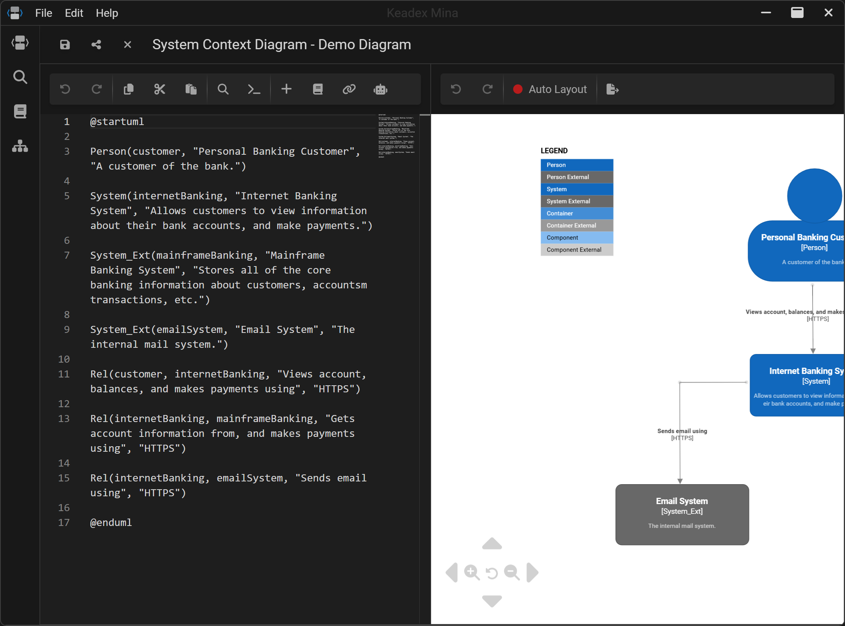Zoom in on the diagram preview
The image size is (845, 626).
coord(472,572)
